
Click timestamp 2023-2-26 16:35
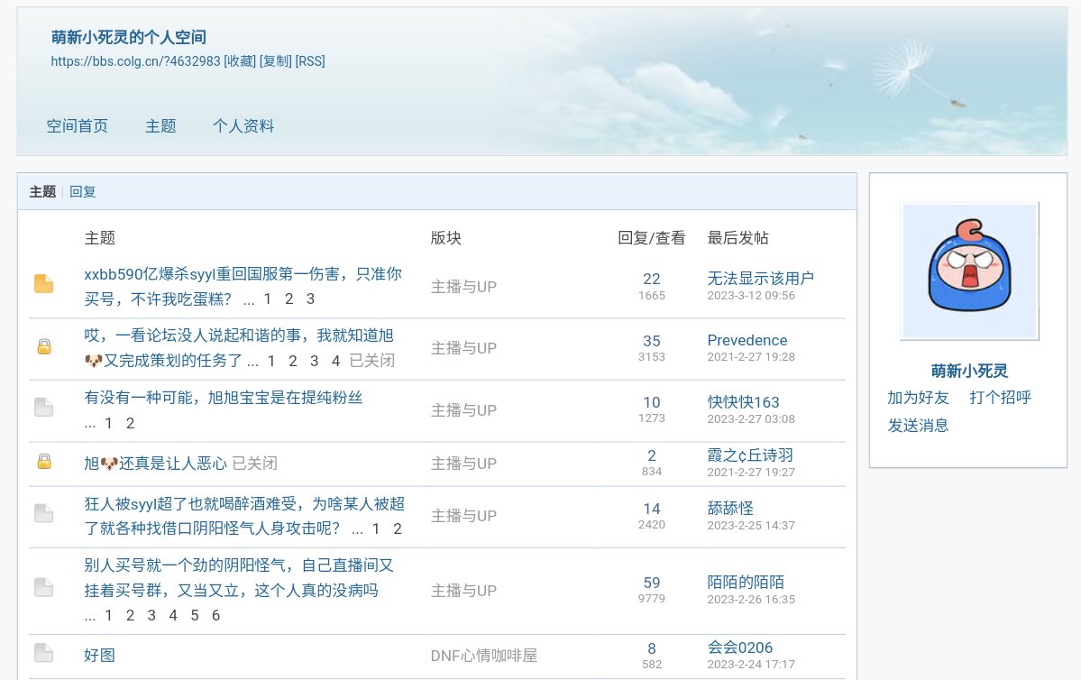coord(751,600)
